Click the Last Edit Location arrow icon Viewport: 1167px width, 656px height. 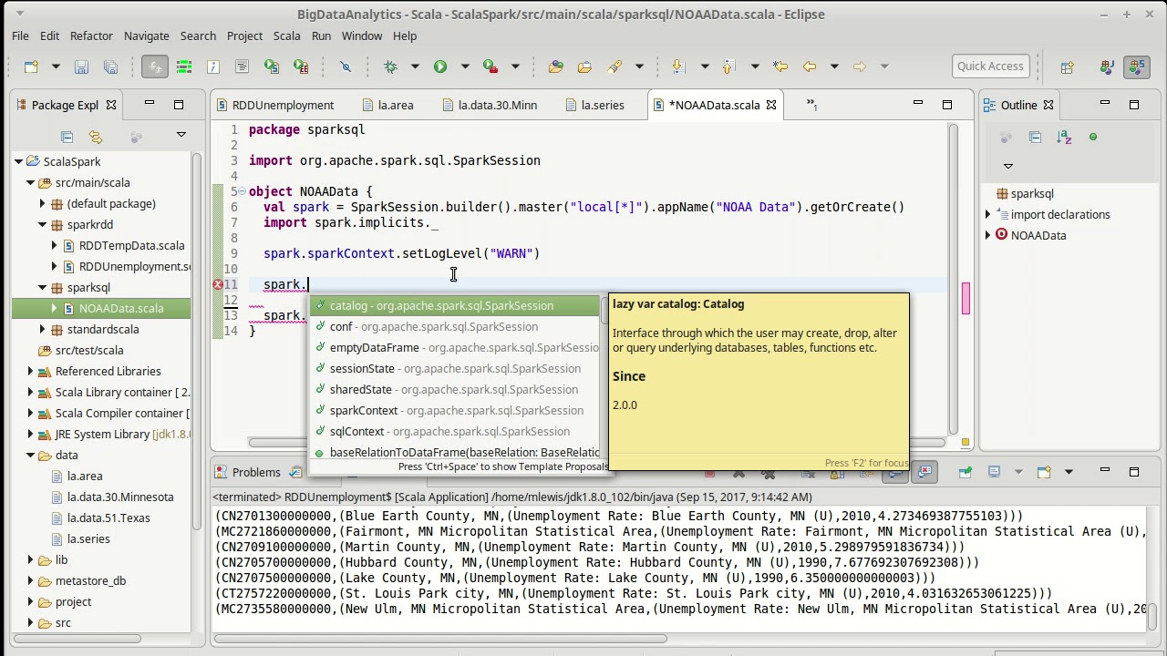(x=780, y=67)
